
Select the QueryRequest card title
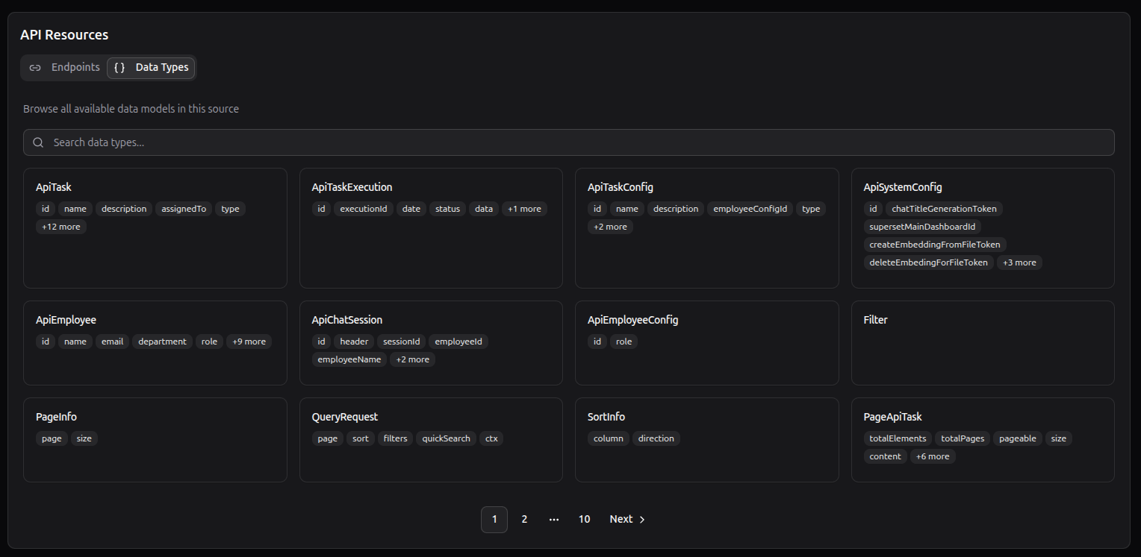(345, 417)
